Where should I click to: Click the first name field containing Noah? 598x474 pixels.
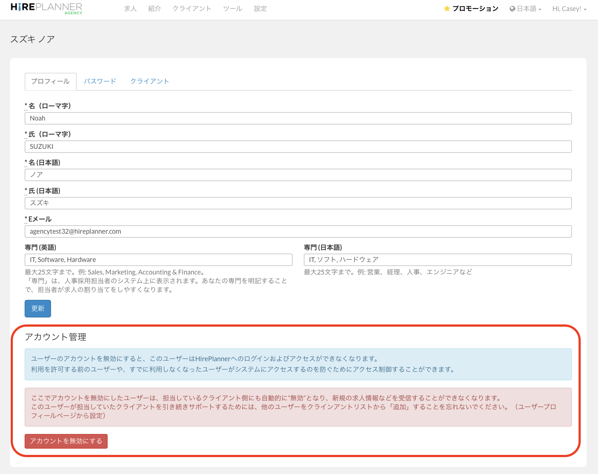298,118
